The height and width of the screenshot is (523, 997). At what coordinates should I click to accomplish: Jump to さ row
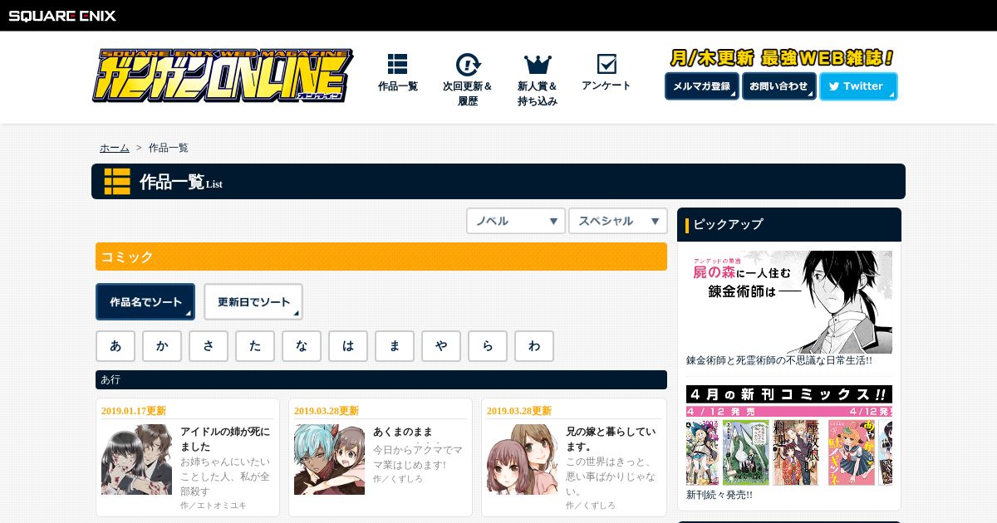[x=209, y=346]
